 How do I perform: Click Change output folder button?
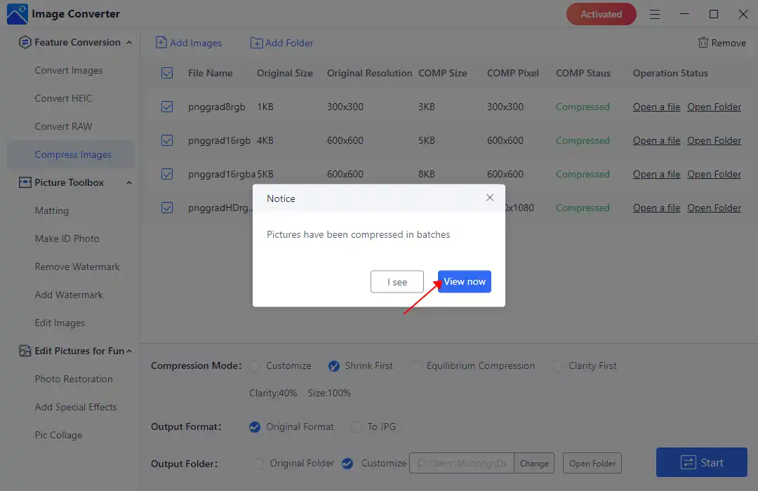pos(534,464)
